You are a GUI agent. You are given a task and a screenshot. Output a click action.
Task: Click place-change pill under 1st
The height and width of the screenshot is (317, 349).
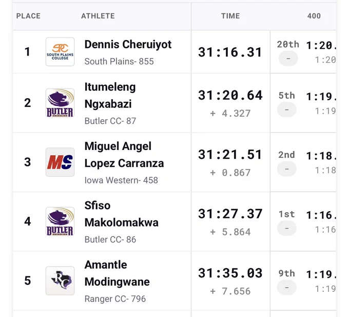coord(287,228)
